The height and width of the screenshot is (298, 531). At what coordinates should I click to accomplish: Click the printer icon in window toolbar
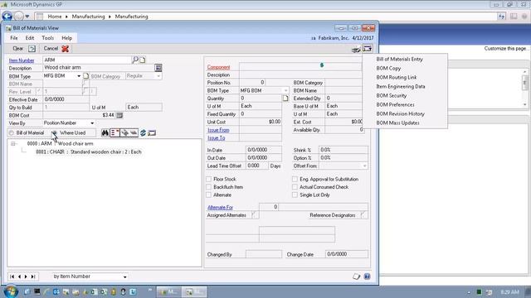click(x=356, y=50)
